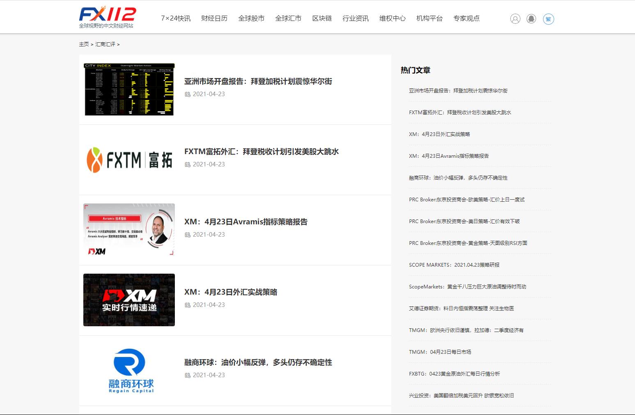Image resolution: width=635 pixels, height=415 pixels.
Task: Open the user account profile icon
Action: point(515,19)
